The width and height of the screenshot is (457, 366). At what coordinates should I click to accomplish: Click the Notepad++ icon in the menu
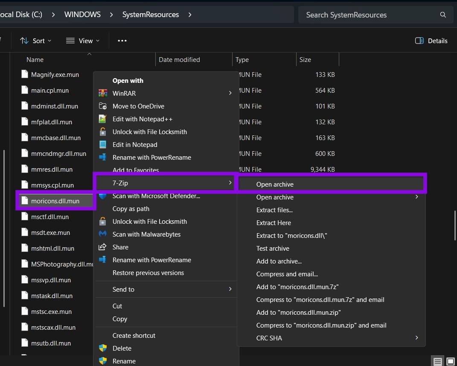pos(102,119)
